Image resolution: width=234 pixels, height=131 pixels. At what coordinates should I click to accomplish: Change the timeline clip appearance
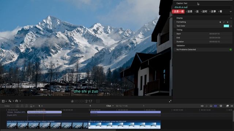coord(221,106)
